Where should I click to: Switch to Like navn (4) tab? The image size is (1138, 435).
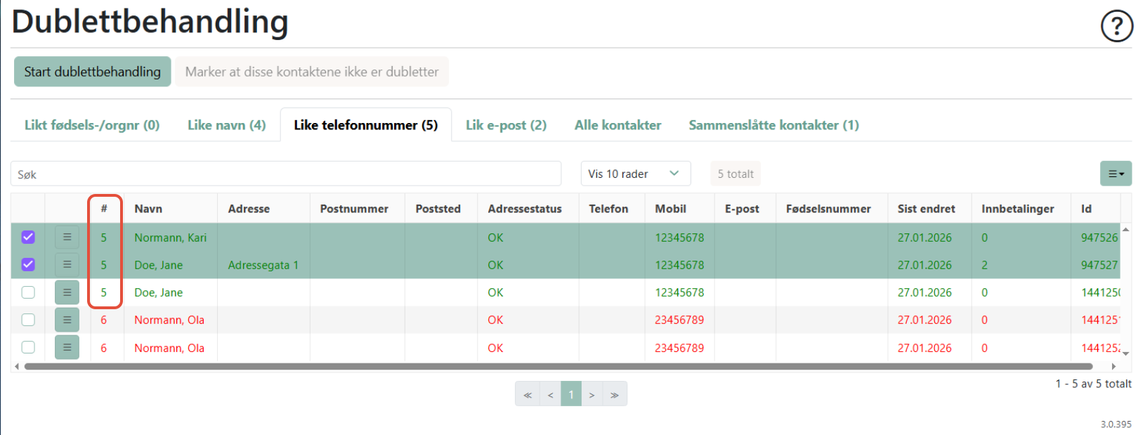click(x=226, y=125)
